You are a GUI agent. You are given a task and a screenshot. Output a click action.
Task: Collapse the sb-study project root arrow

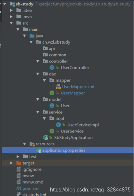(x=5, y=4)
